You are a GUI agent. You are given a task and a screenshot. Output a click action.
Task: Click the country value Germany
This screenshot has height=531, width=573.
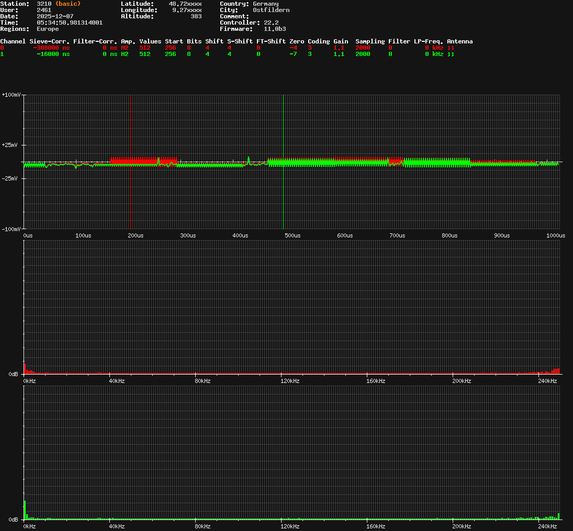265,4
